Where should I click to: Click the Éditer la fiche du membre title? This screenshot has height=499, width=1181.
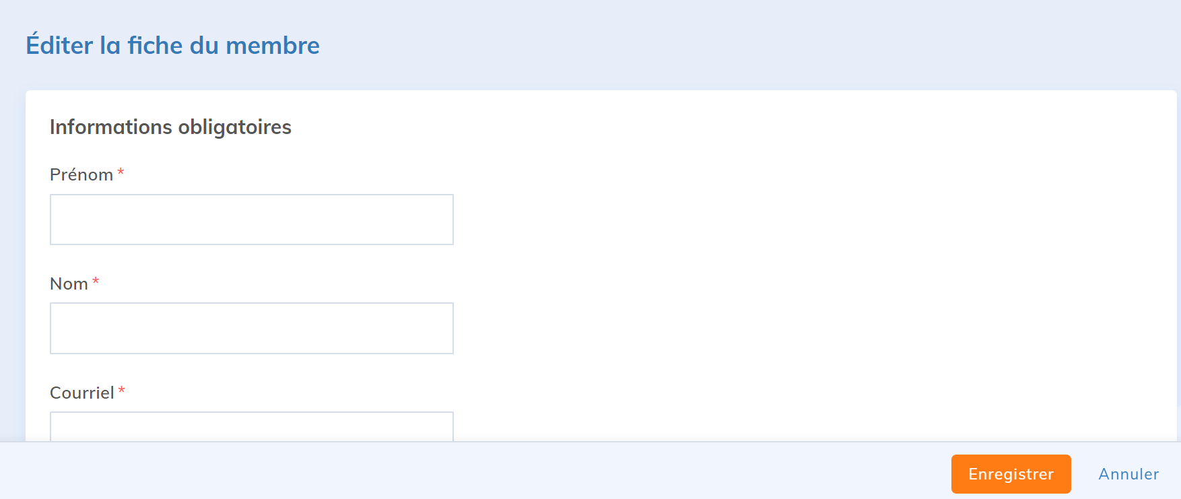172,46
